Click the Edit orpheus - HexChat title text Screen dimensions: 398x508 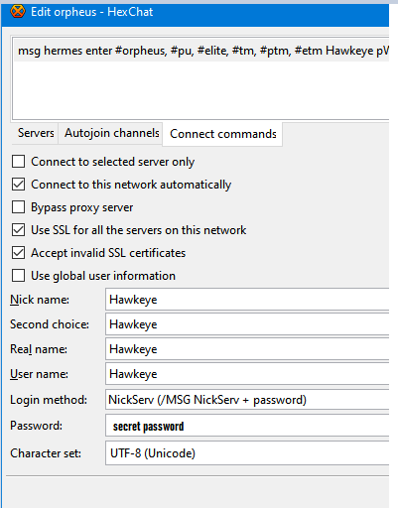click(x=92, y=12)
